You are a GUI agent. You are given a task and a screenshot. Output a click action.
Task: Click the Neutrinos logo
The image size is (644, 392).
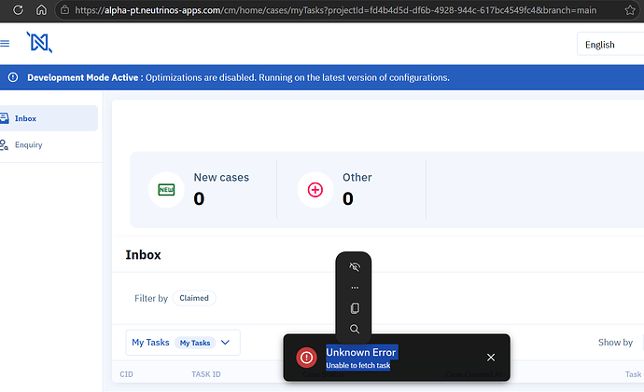coord(39,42)
